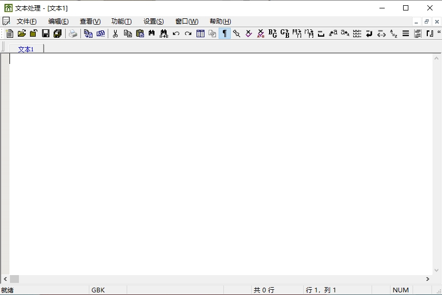The width and height of the screenshot is (442, 295).
Task: Create a new document from the toolbar
Action: [x=9, y=34]
